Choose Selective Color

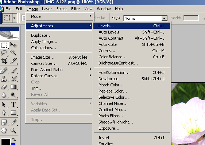[132, 97]
